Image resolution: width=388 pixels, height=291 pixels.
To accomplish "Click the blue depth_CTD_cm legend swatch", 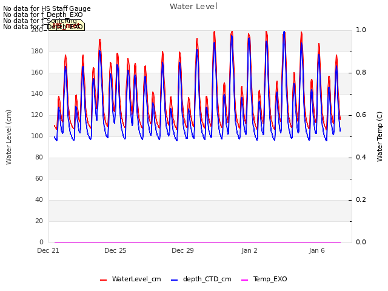I will pyautogui.click(x=174, y=280).
